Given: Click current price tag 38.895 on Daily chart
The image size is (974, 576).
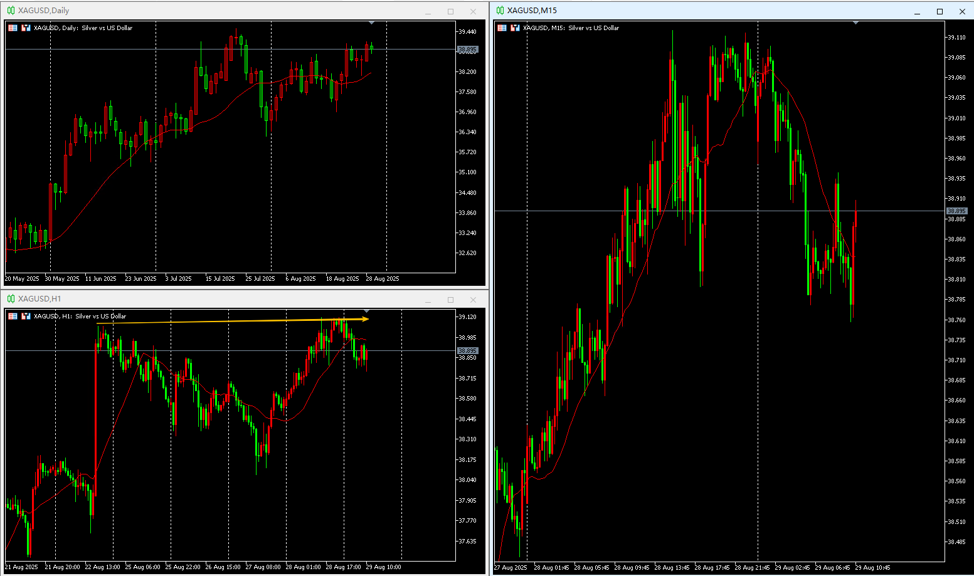Looking at the screenshot, I should (x=467, y=49).
